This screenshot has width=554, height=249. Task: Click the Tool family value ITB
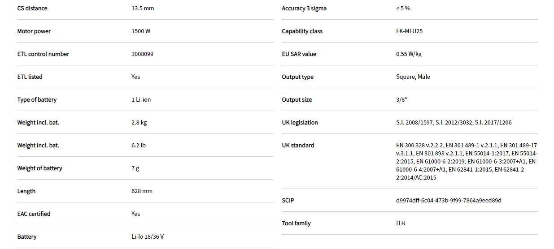click(x=401, y=223)
